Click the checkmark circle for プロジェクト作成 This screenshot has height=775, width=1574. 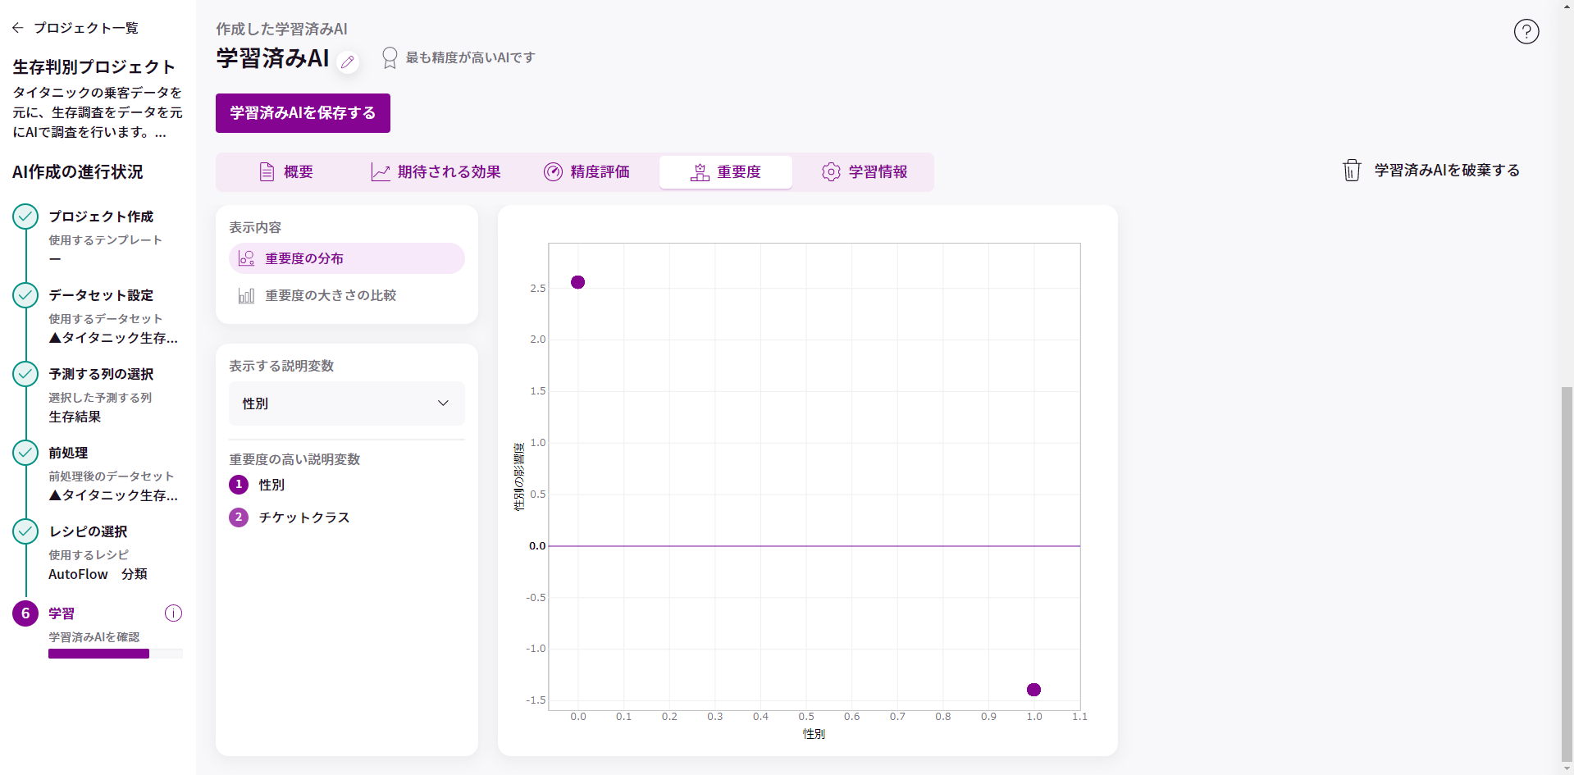point(25,217)
